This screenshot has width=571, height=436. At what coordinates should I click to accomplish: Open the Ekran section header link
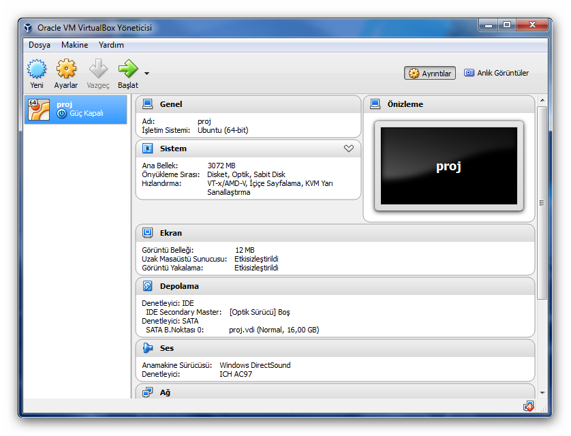171,233
